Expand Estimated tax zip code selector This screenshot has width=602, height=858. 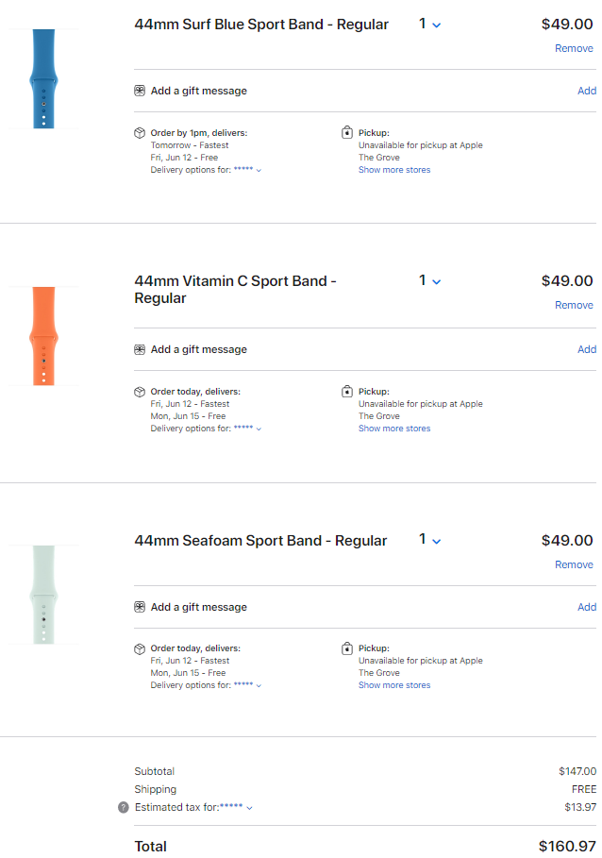click(236, 808)
